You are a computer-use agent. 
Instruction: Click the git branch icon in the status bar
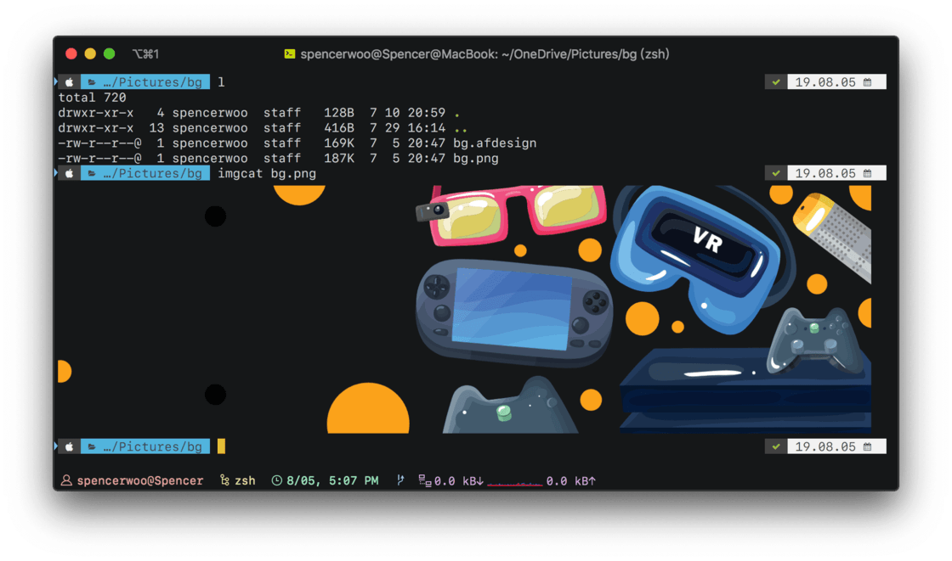[x=400, y=480]
